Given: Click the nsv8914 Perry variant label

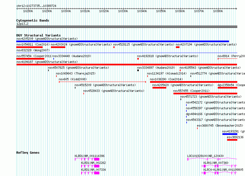Looking at the screenshot, I should (231, 56).
